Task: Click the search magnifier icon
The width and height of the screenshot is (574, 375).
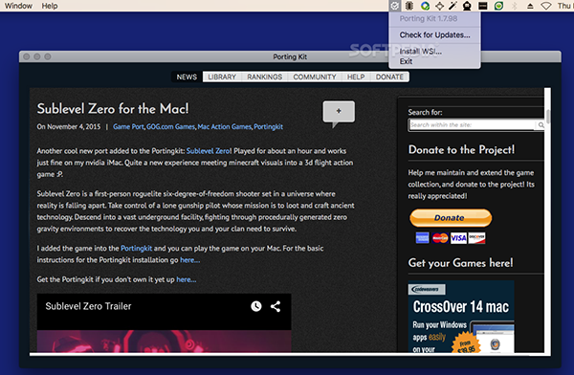Action: click(541, 125)
